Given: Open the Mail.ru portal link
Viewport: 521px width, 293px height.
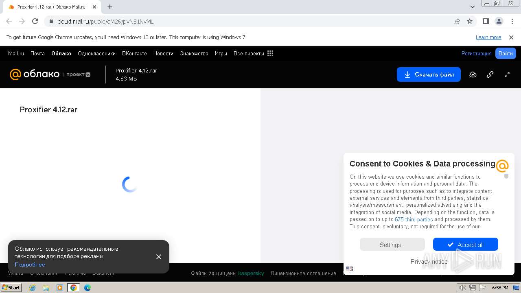Looking at the screenshot, I should (x=16, y=53).
